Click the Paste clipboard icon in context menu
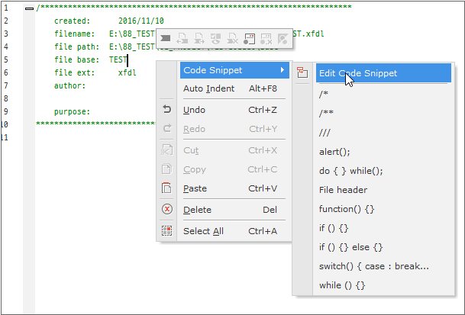 click(x=166, y=188)
